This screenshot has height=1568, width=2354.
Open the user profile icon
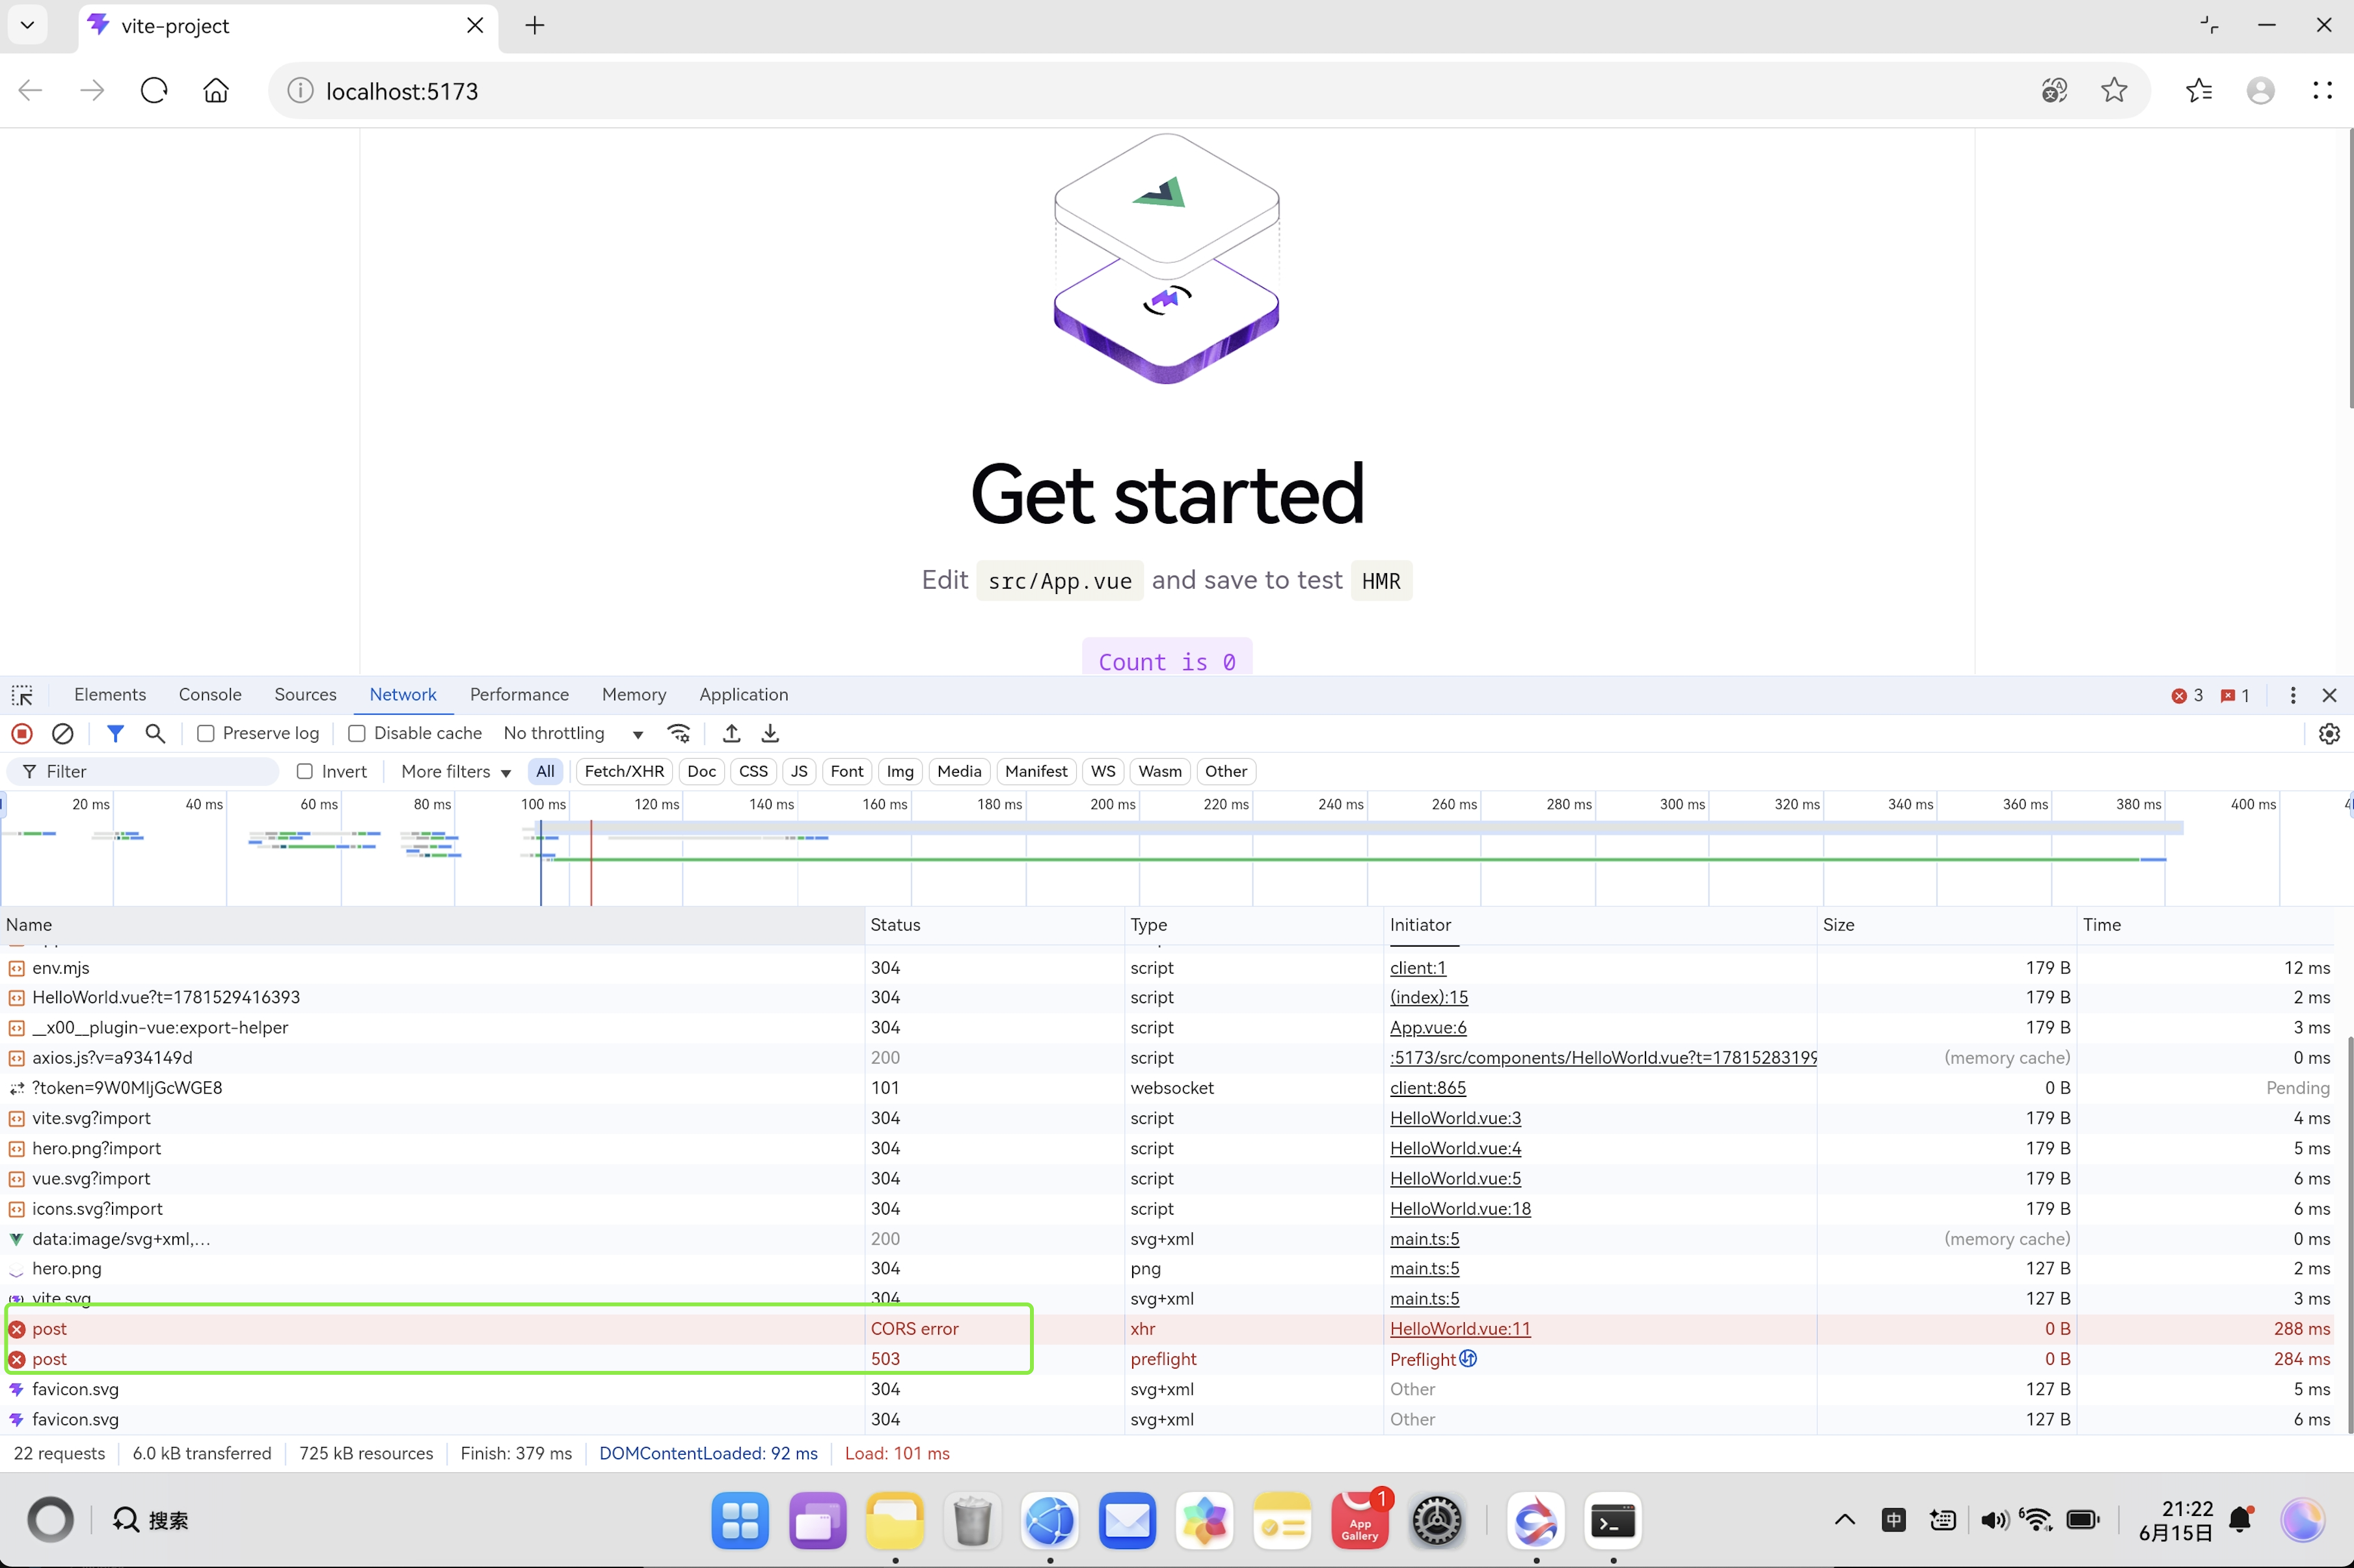pos(2261,91)
